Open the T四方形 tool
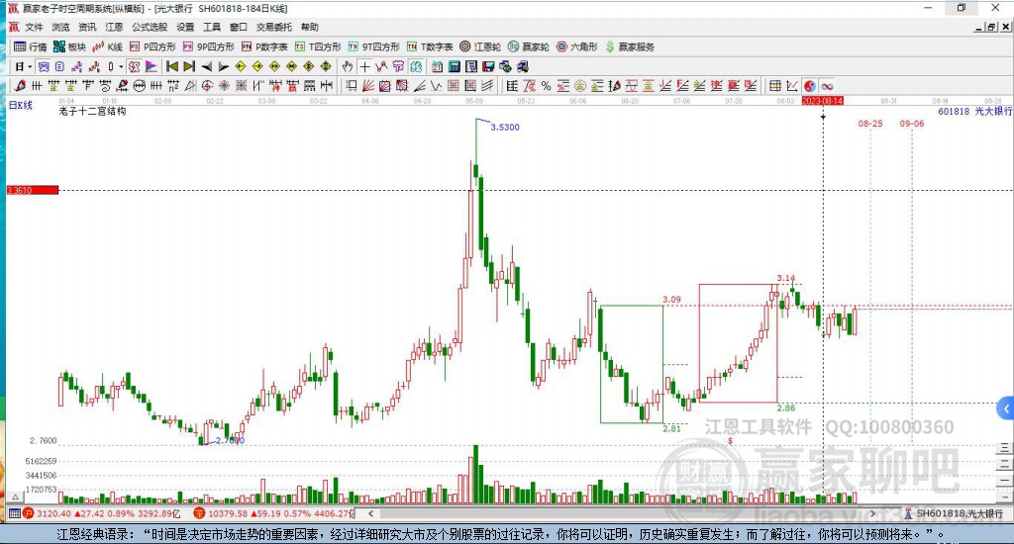1014x544 pixels. tap(318, 46)
